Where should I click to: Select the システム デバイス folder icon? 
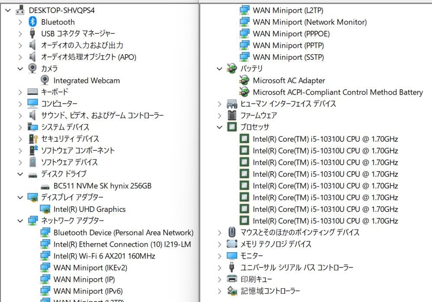pos(32,127)
